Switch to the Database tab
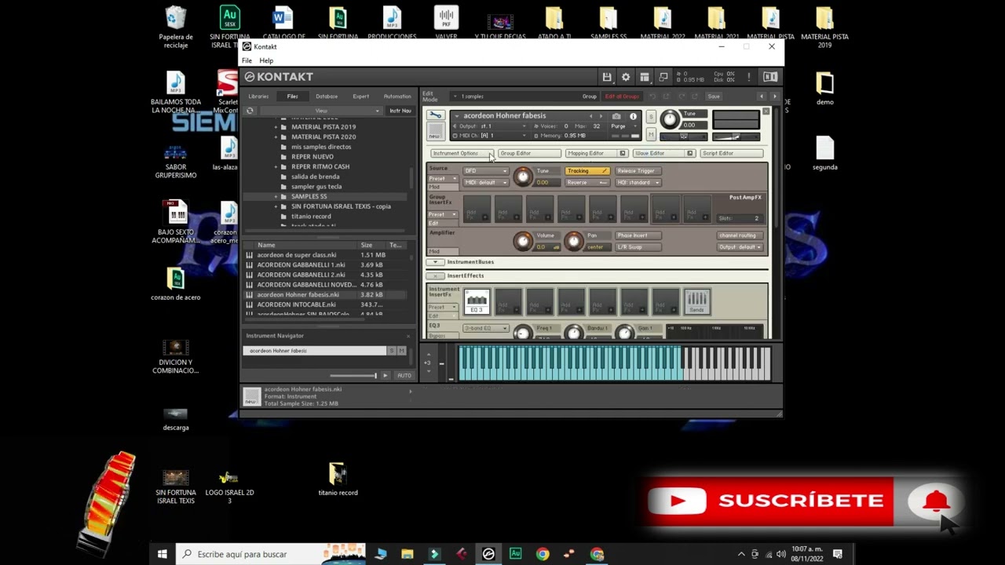 327,97
